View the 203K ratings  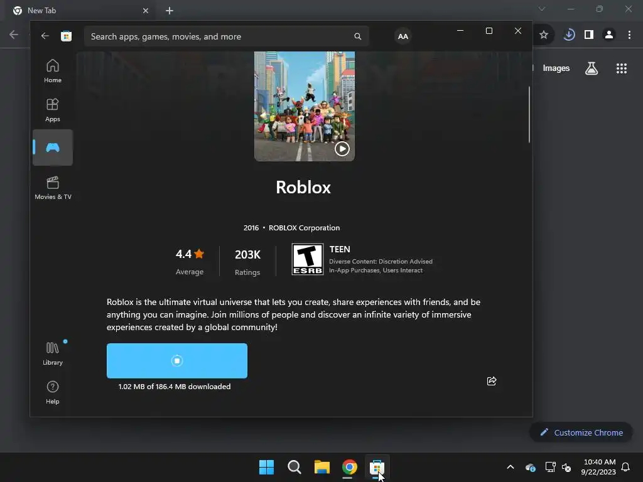pyautogui.click(x=247, y=261)
